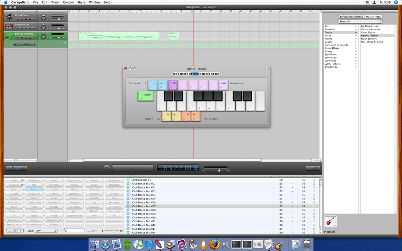402x251 pixels.
Task: Click the Electric Tremolo track guitar icon
Action: [9, 36]
